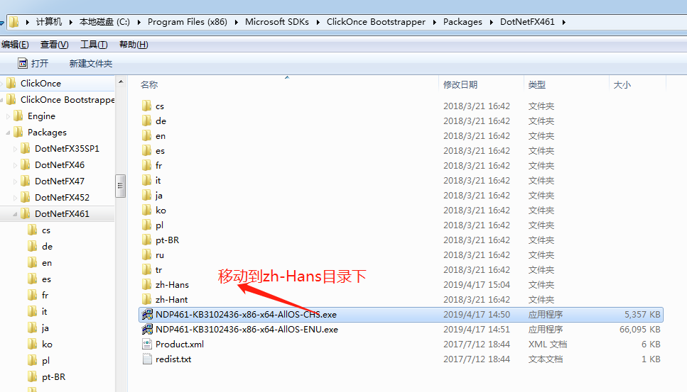This screenshot has height=392, width=687.
Task: Collapse the DotNetFX461 tree node
Action: point(16,213)
